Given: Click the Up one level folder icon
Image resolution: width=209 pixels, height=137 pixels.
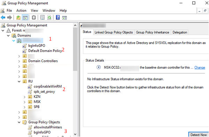Looking at the screenshot, I should pyautogui.click(x=18, y=18).
